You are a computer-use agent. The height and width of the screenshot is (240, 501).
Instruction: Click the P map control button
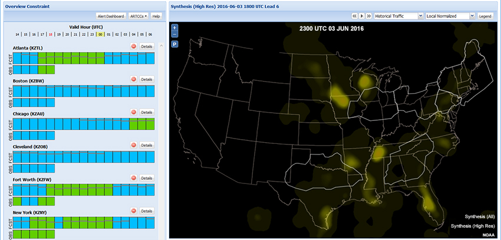tap(174, 44)
